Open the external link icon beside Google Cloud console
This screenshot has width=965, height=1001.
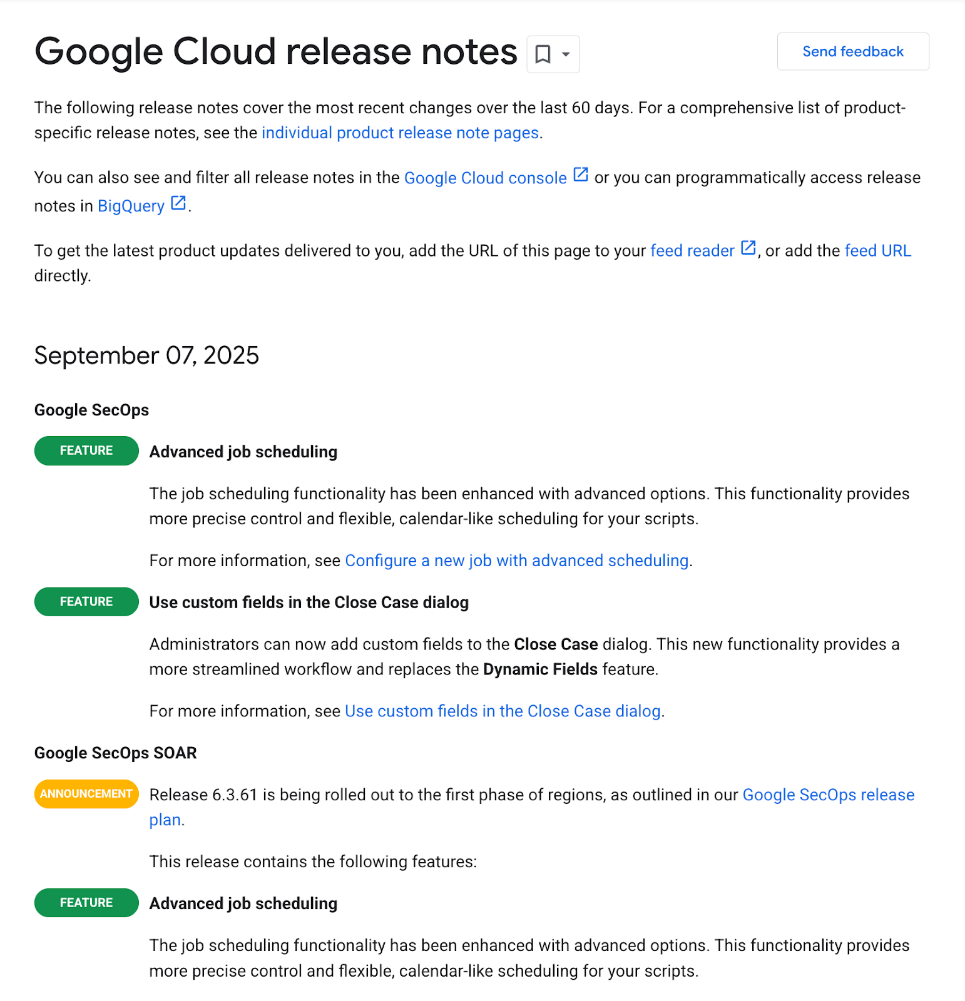tap(580, 176)
